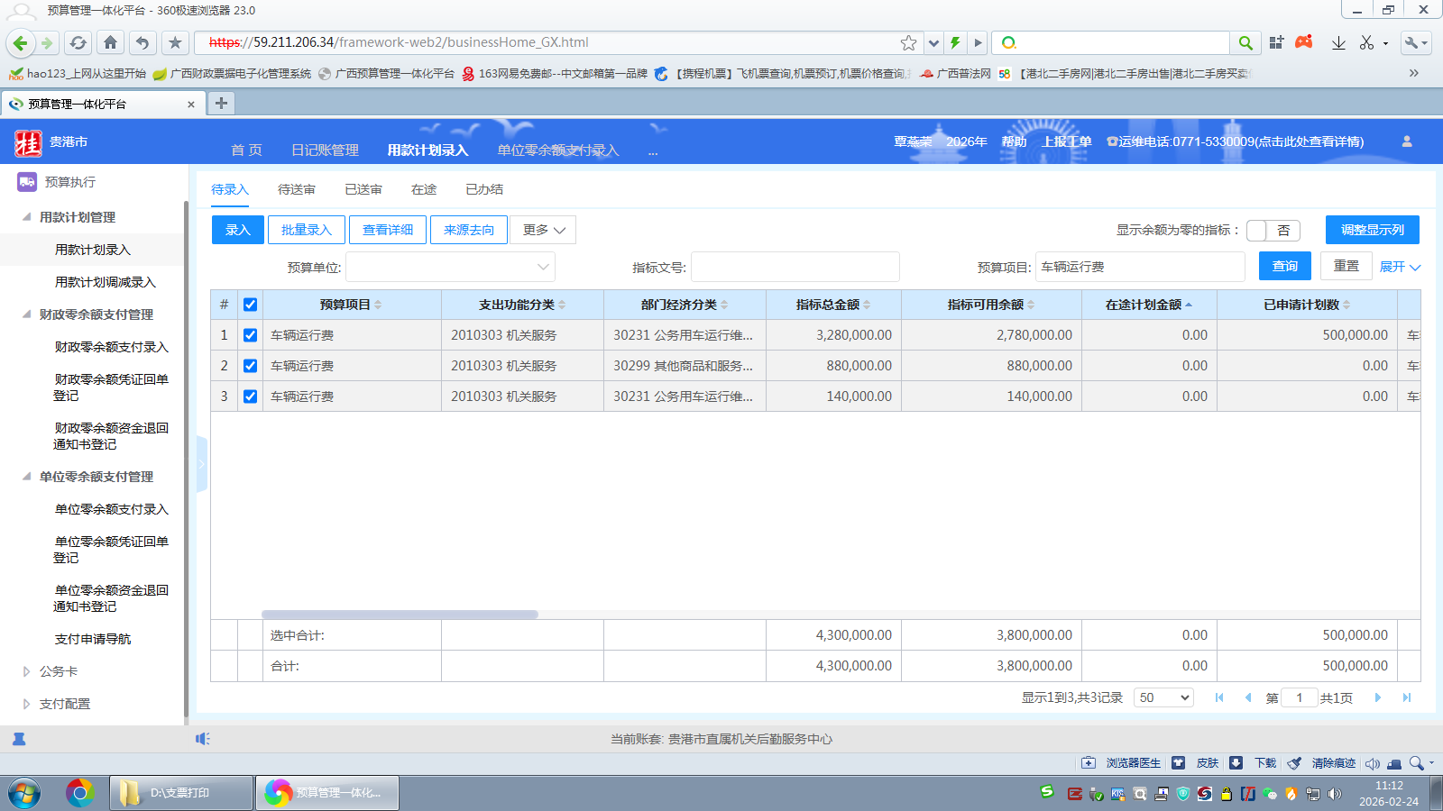The image size is (1443, 811).
Task: Uncheck row 2 checkbox for 880,000.00 entry
Action: tap(250, 366)
